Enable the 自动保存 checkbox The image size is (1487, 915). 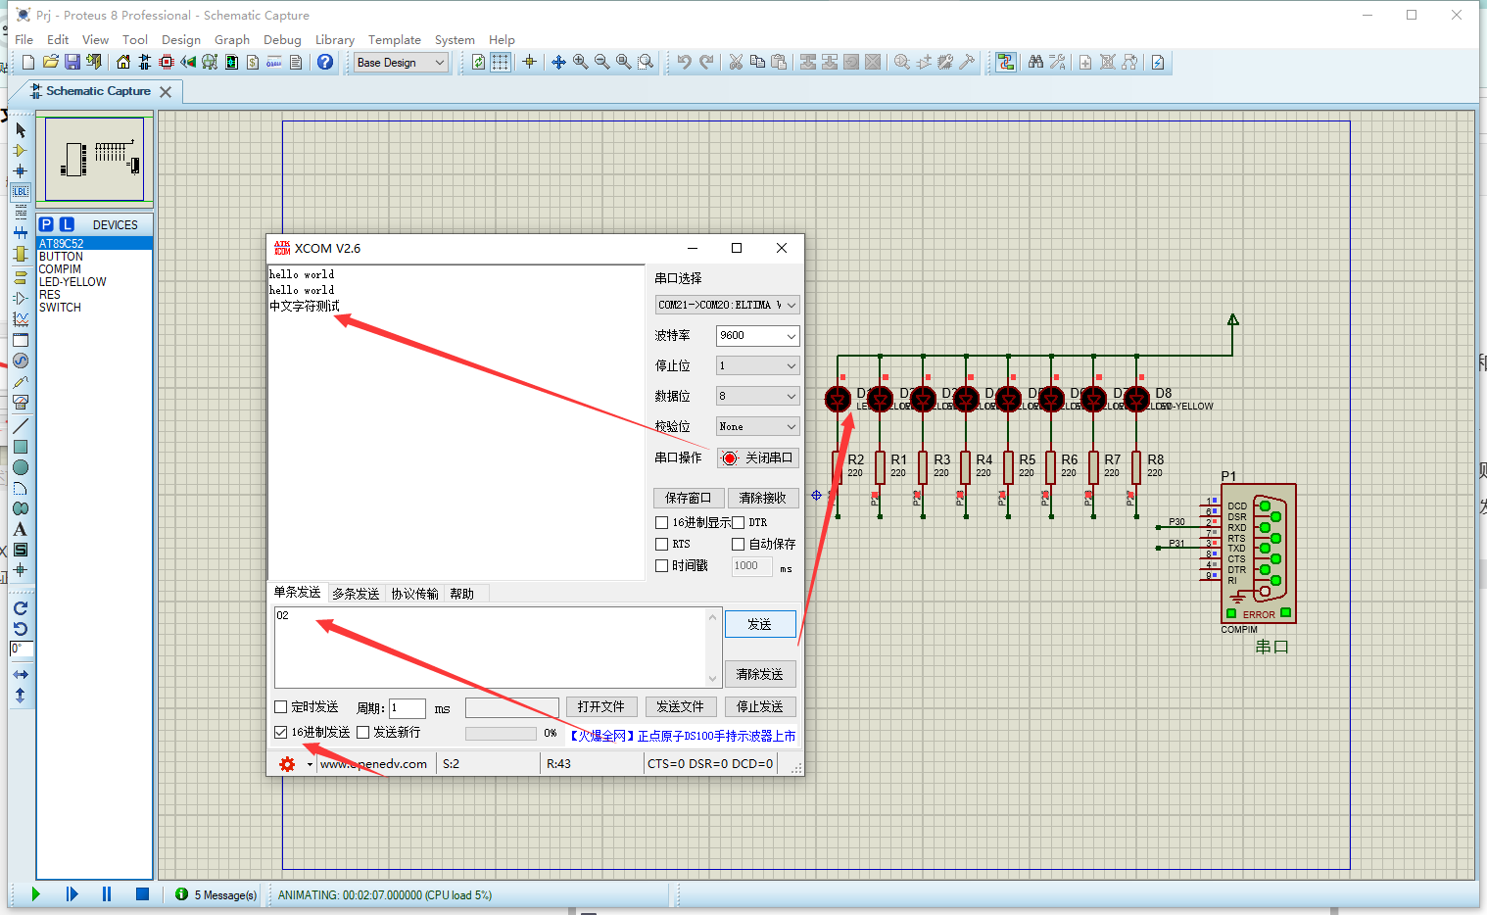(739, 545)
